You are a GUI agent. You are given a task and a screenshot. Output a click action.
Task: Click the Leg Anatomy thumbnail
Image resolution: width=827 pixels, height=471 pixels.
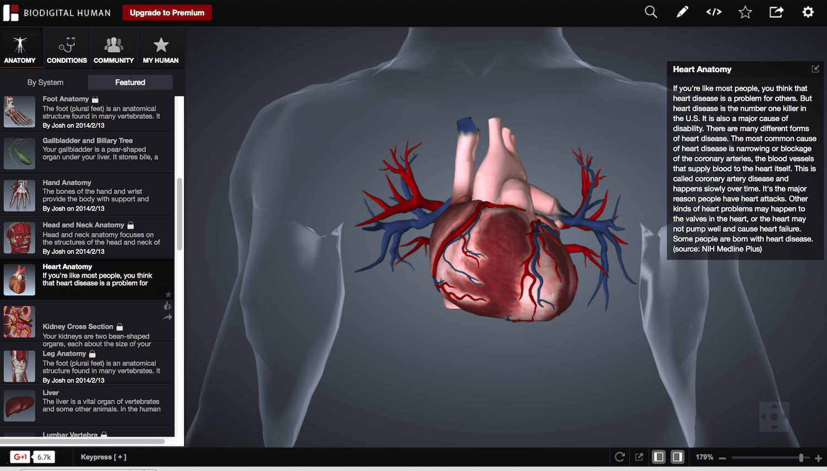[19, 366]
